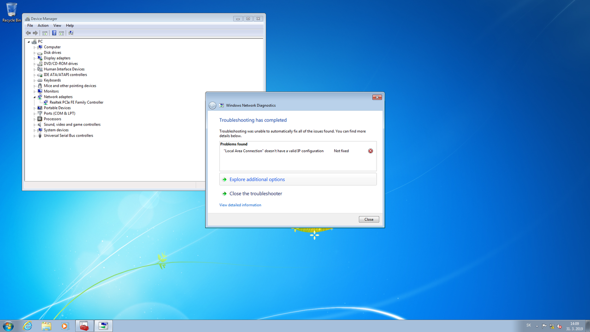Close the Network Diagnostics window with red X
The width and height of the screenshot is (590, 332).
[x=377, y=97]
